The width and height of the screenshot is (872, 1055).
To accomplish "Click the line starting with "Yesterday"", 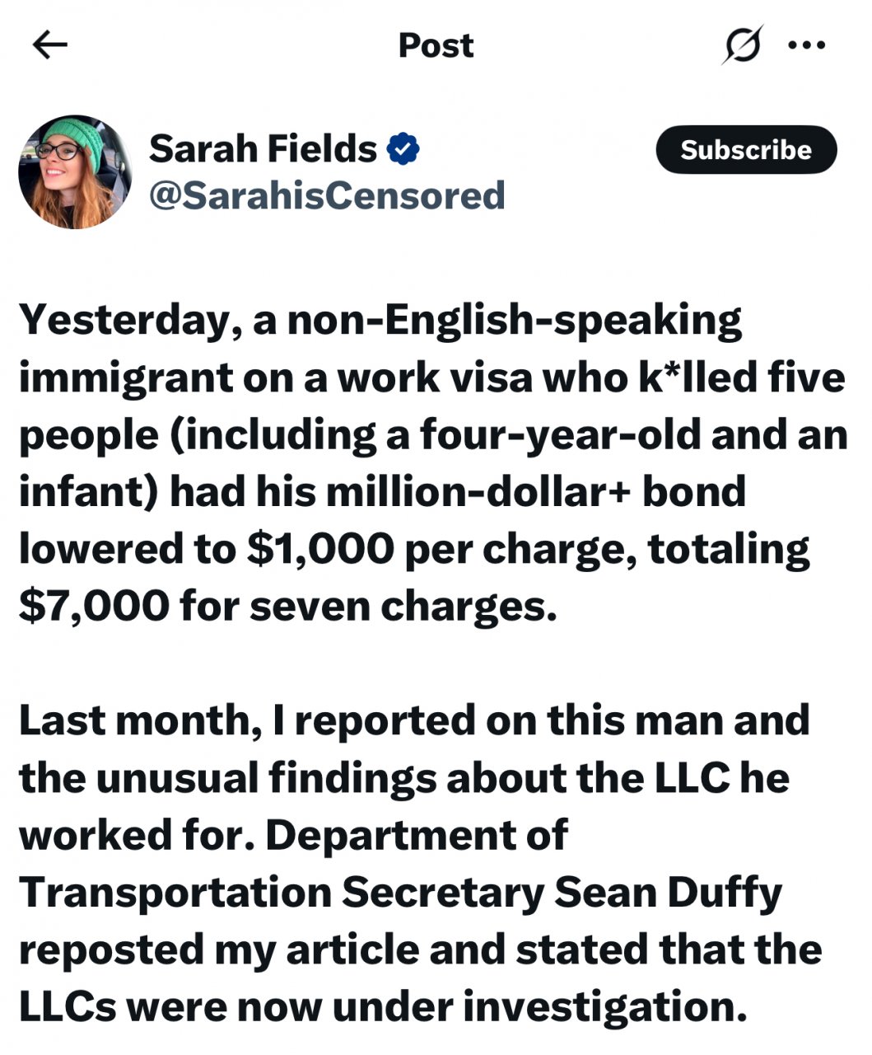I will (380, 320).
